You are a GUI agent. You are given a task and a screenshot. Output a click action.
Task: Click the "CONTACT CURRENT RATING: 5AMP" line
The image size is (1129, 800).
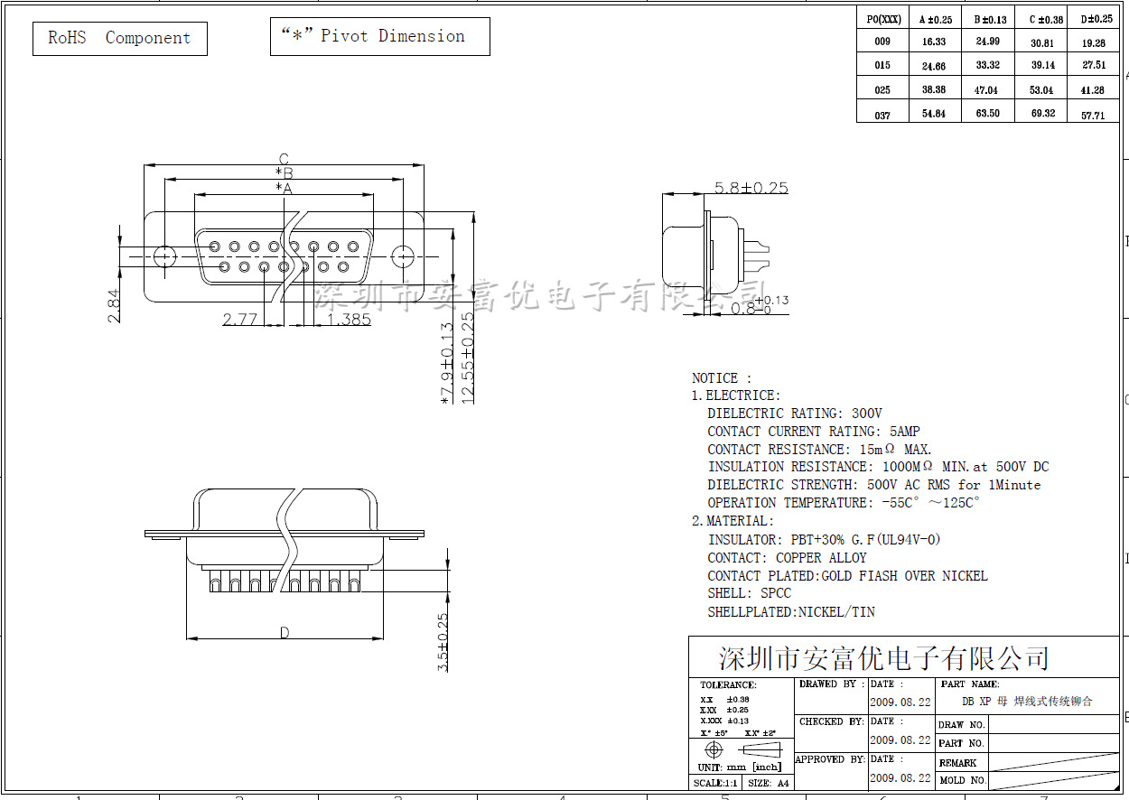pos(814,432)
